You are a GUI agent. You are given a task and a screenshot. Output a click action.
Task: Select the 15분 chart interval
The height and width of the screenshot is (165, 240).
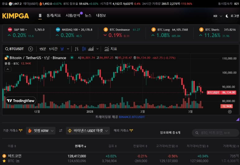tap(43, 49)
